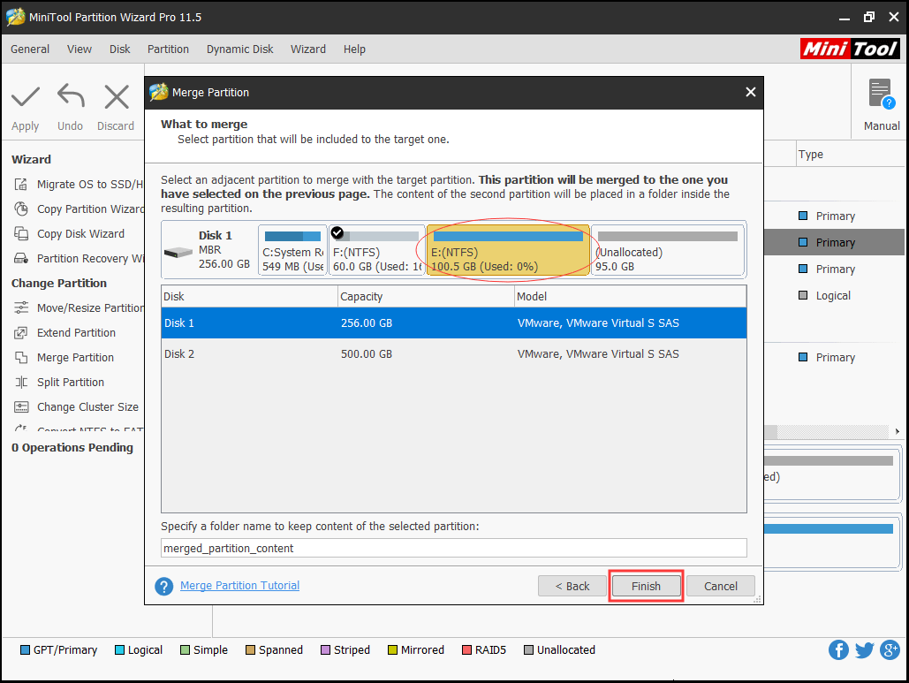Screen dimensions: 909x683
Task: Select the Disk 1 row in list
Action: [x=454, y=323]
